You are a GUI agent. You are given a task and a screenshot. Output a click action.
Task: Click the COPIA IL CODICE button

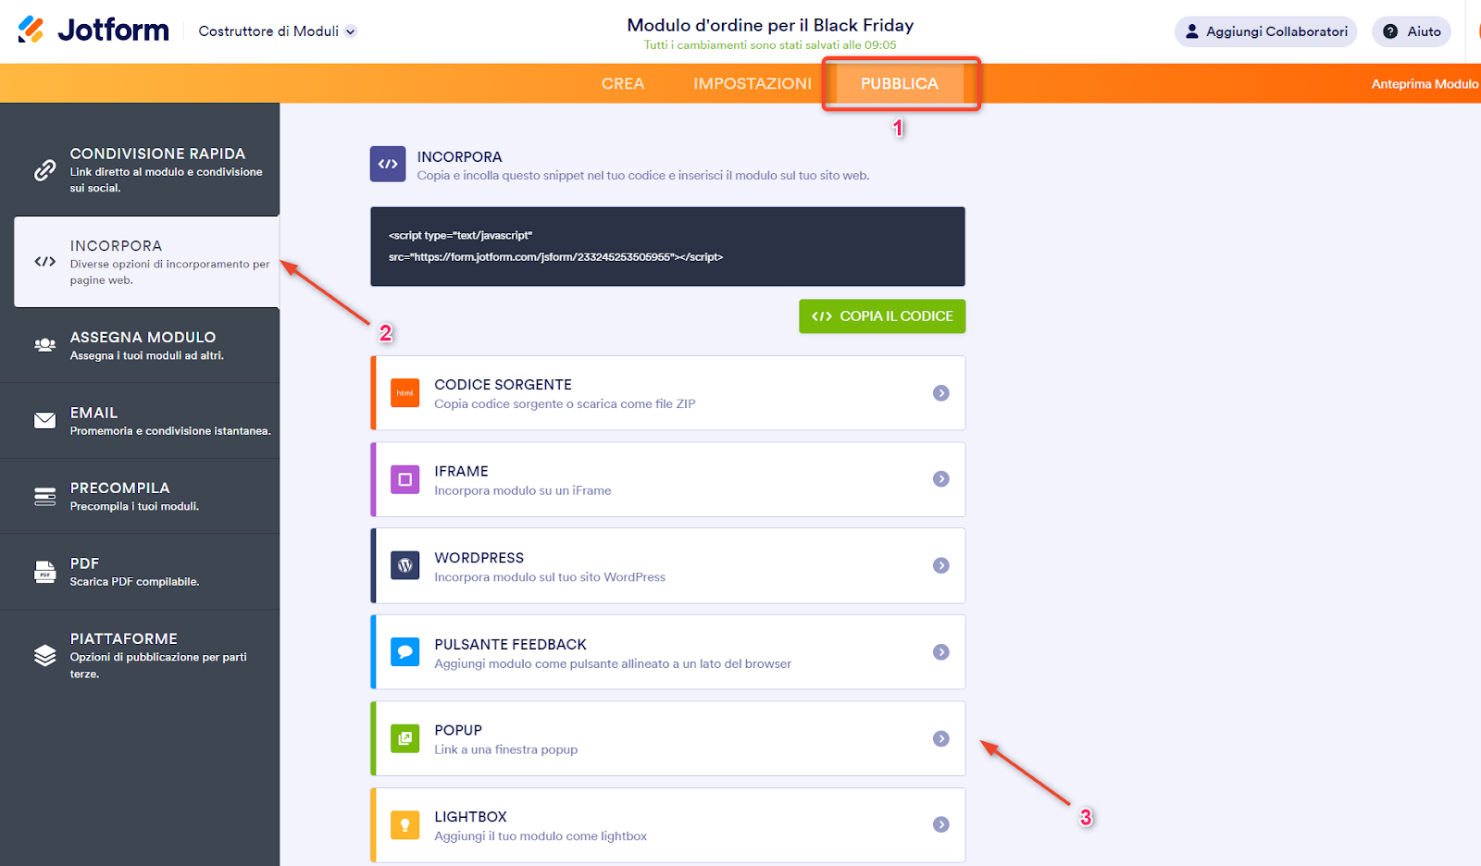pos(882,316)
